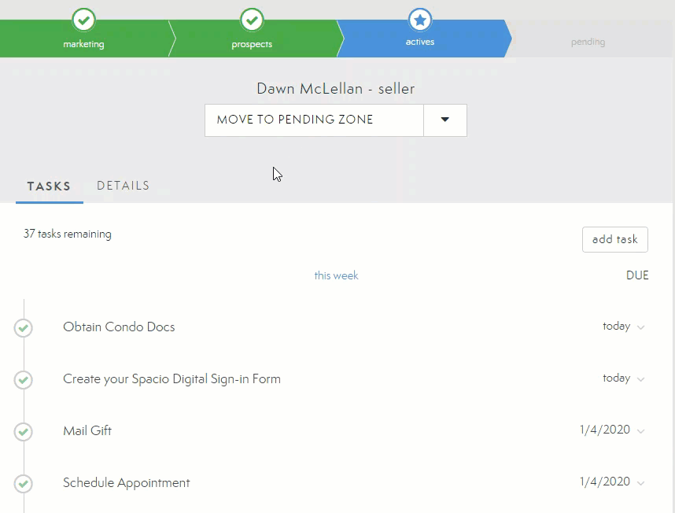Select the TASKS tab
Image resolution: width=675 pixels, height=513 pixels.
[x=49, y=186]
